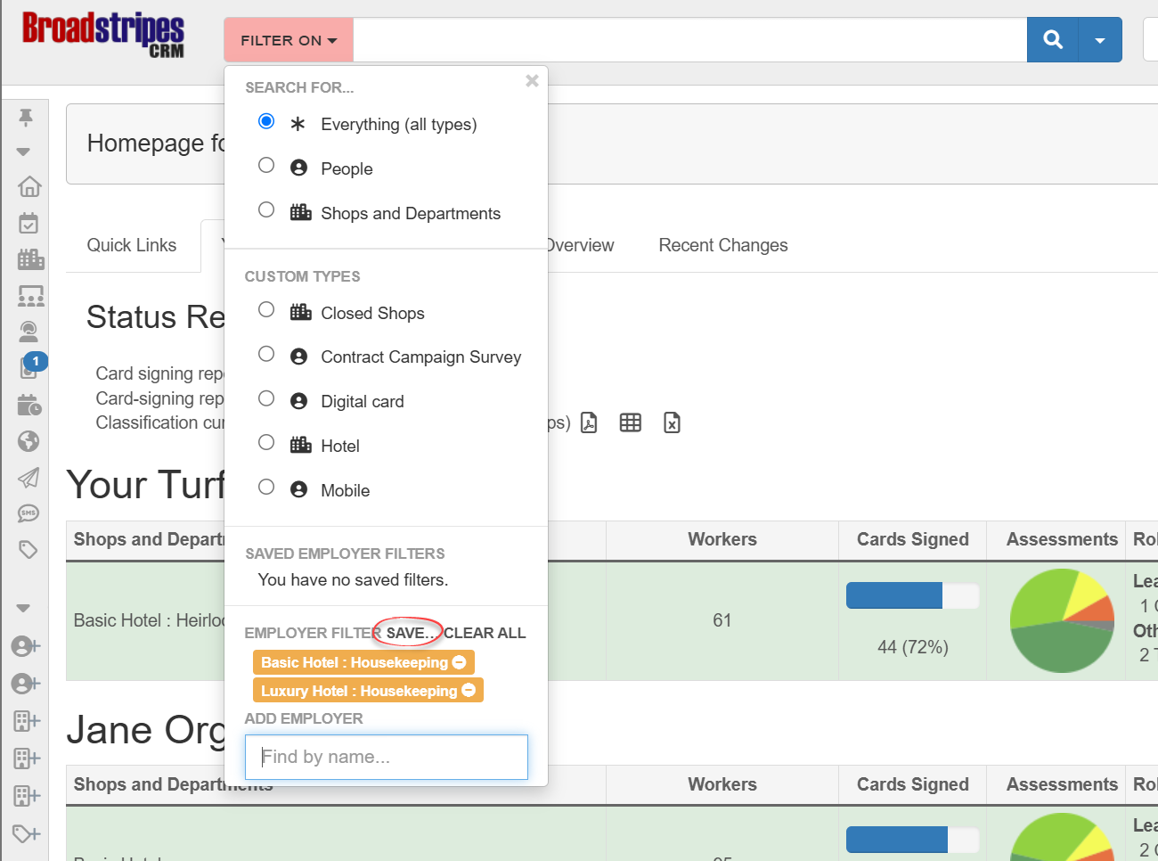Open the Overview tab

581,245
